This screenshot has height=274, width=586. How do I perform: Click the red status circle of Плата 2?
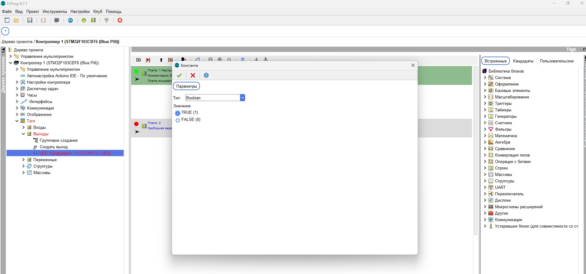[x=136, y=124]
